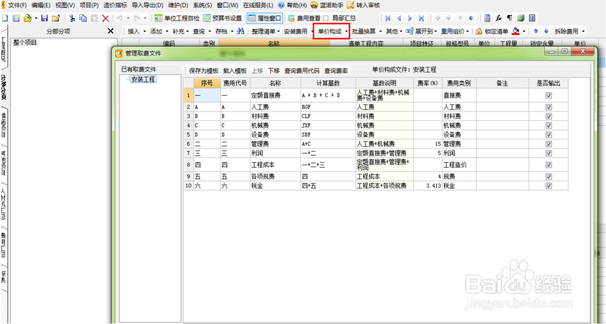
Task: Click the redo arrow icon
Action: point(137,18)
